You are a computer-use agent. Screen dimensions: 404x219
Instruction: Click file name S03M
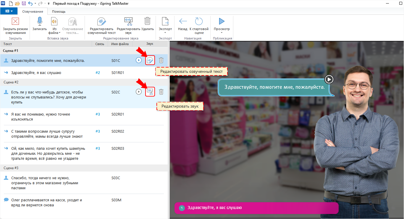116,200
